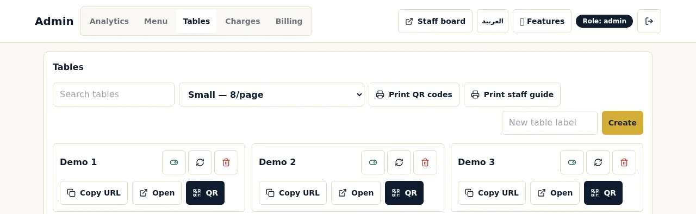Screen dimensions: 696x214
Task: Copy URL for Demo 3
Action: [x=492, y=193]
